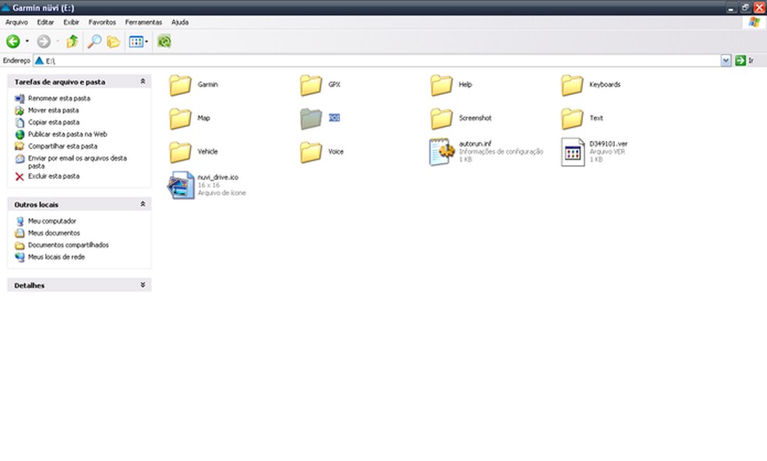Click the Meu computador icon
767x461 pixels.
[19, 221]
